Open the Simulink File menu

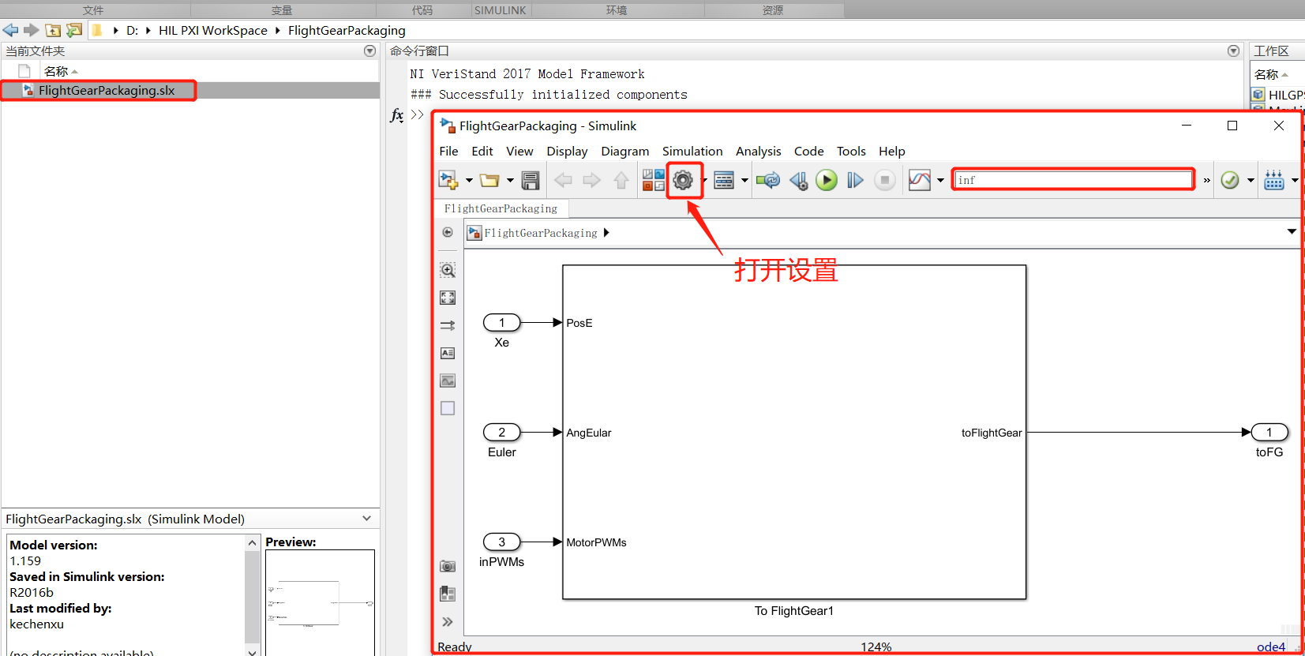[448, 152]
